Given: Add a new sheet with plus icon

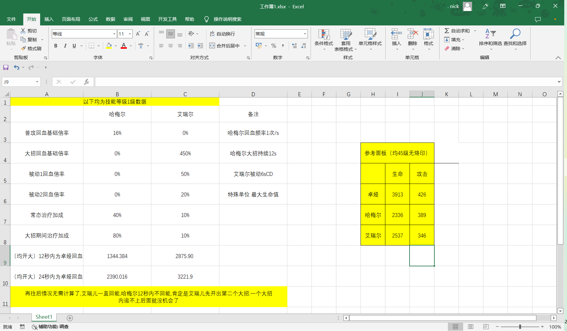Looking at the screenshot, I should pyautogui.click(x=70, y=318).
